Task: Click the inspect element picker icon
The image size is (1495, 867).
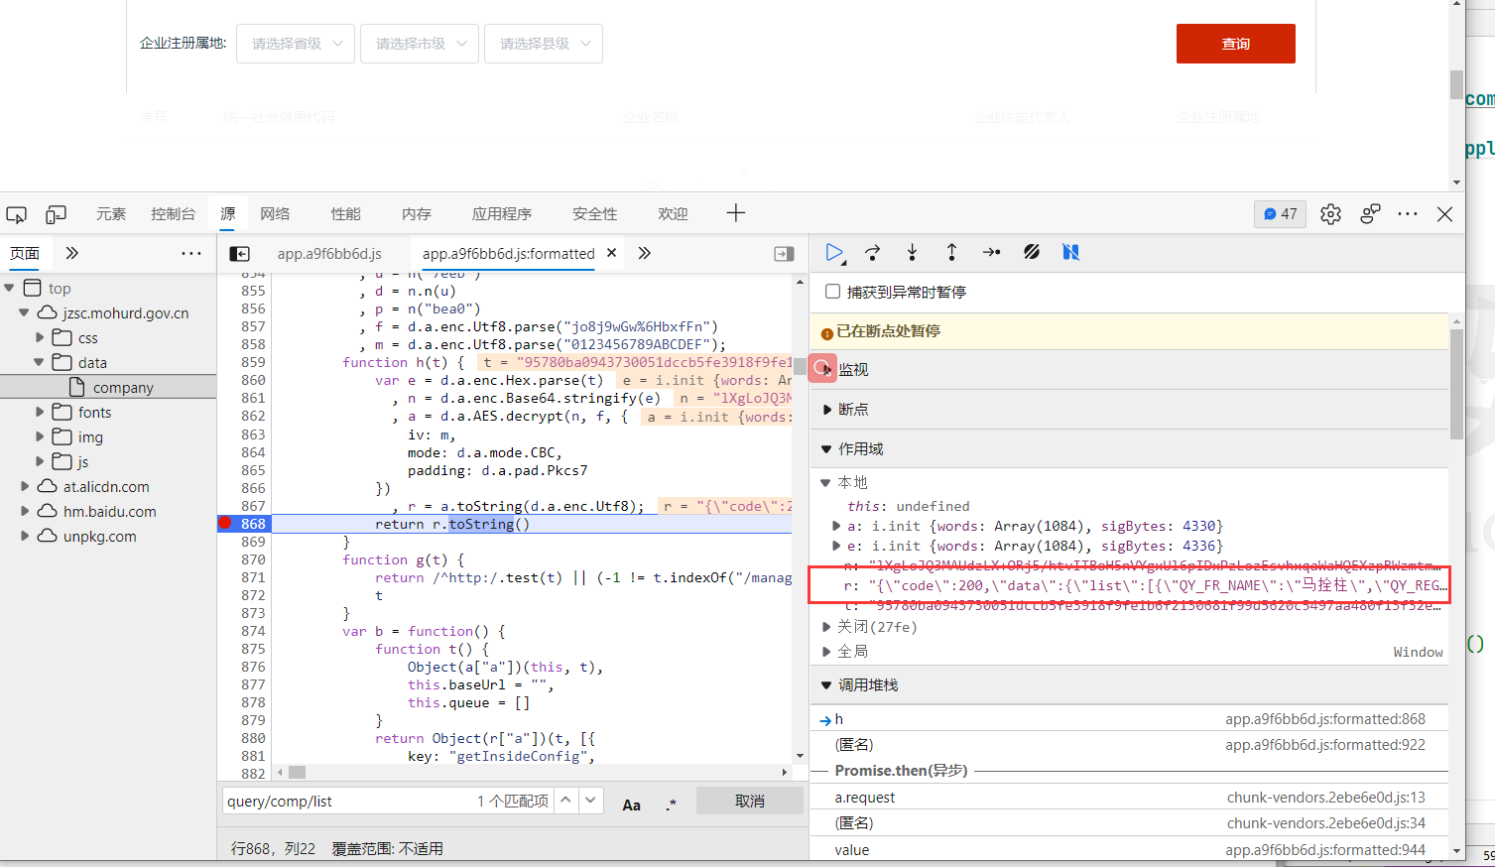Action: tap(17, 214)
